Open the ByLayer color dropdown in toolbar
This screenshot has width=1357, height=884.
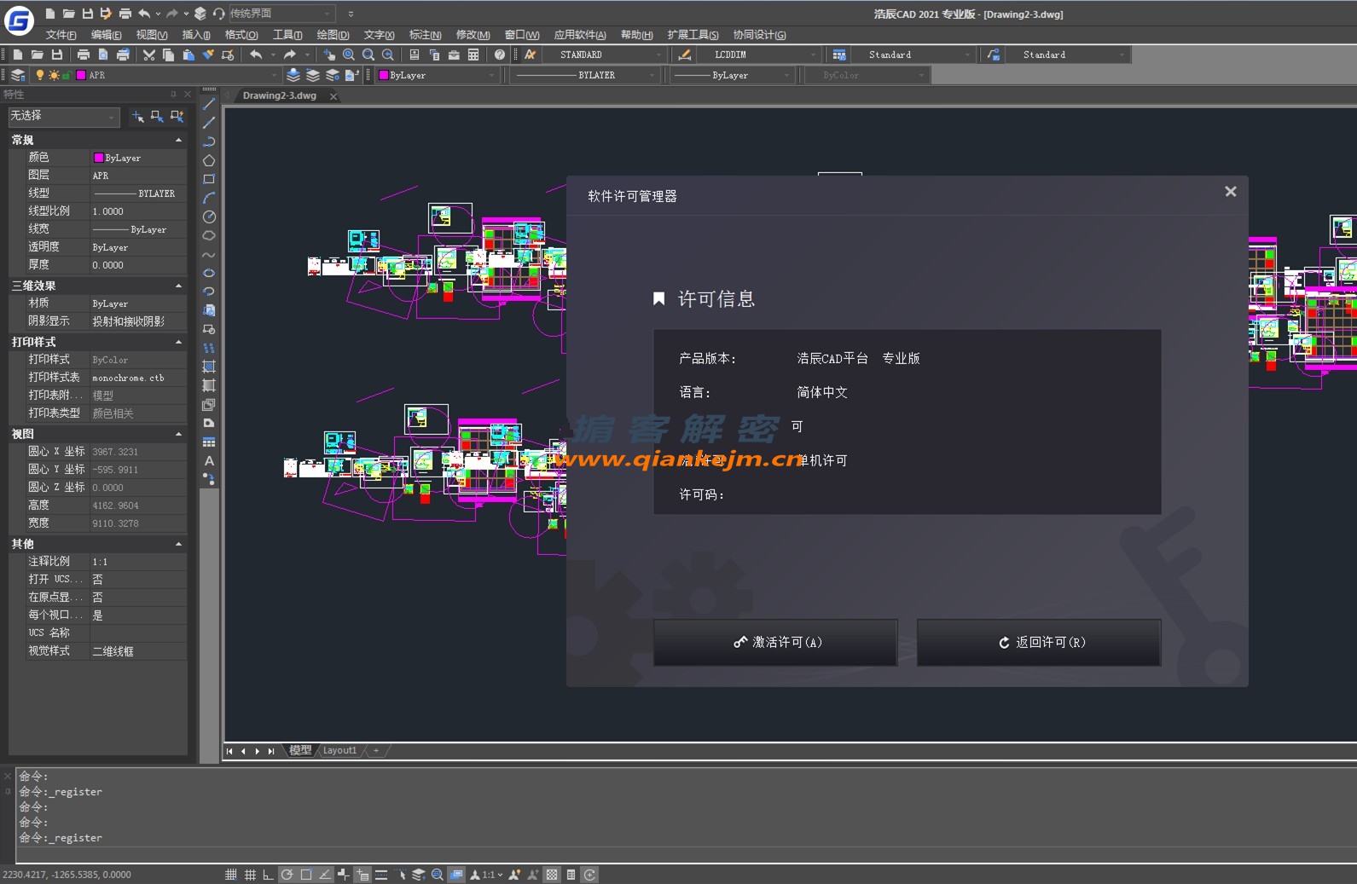pos(437,75)
